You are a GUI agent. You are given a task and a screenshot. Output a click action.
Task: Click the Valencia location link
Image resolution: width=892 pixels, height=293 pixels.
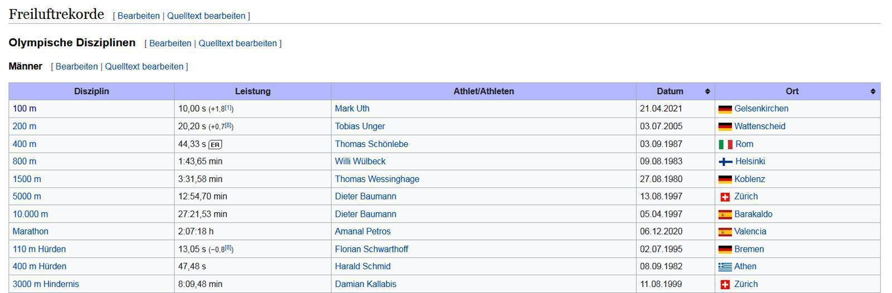pos(750,231)
